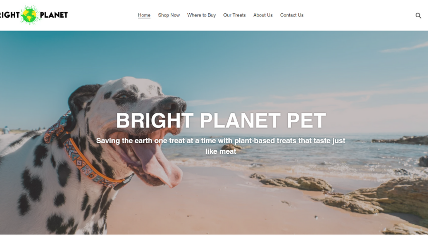Open the Shop Now page

tap(169, 15)
